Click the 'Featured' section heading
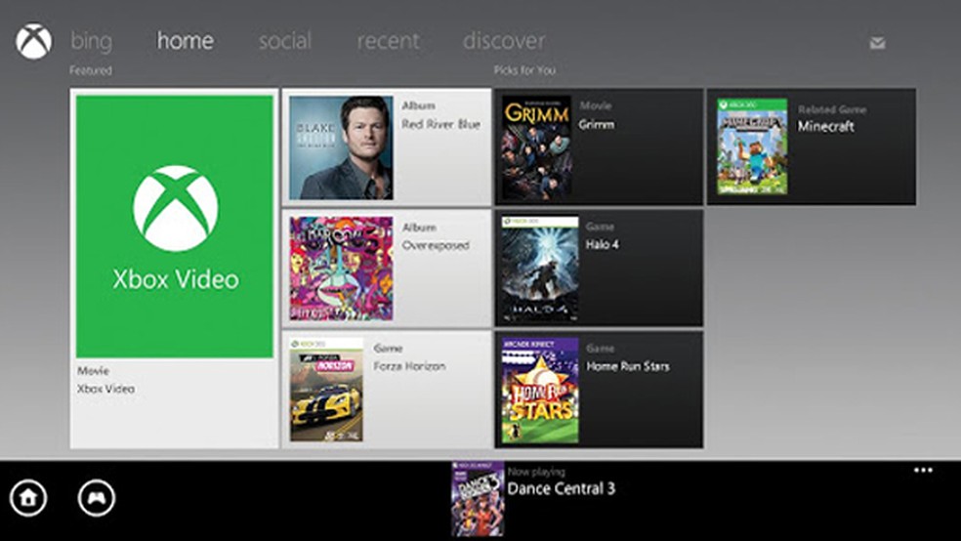The image size is (961, 541). (91, 70)
